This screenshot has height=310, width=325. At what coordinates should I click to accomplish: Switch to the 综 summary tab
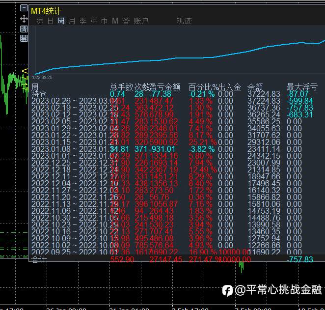point(40,21)
